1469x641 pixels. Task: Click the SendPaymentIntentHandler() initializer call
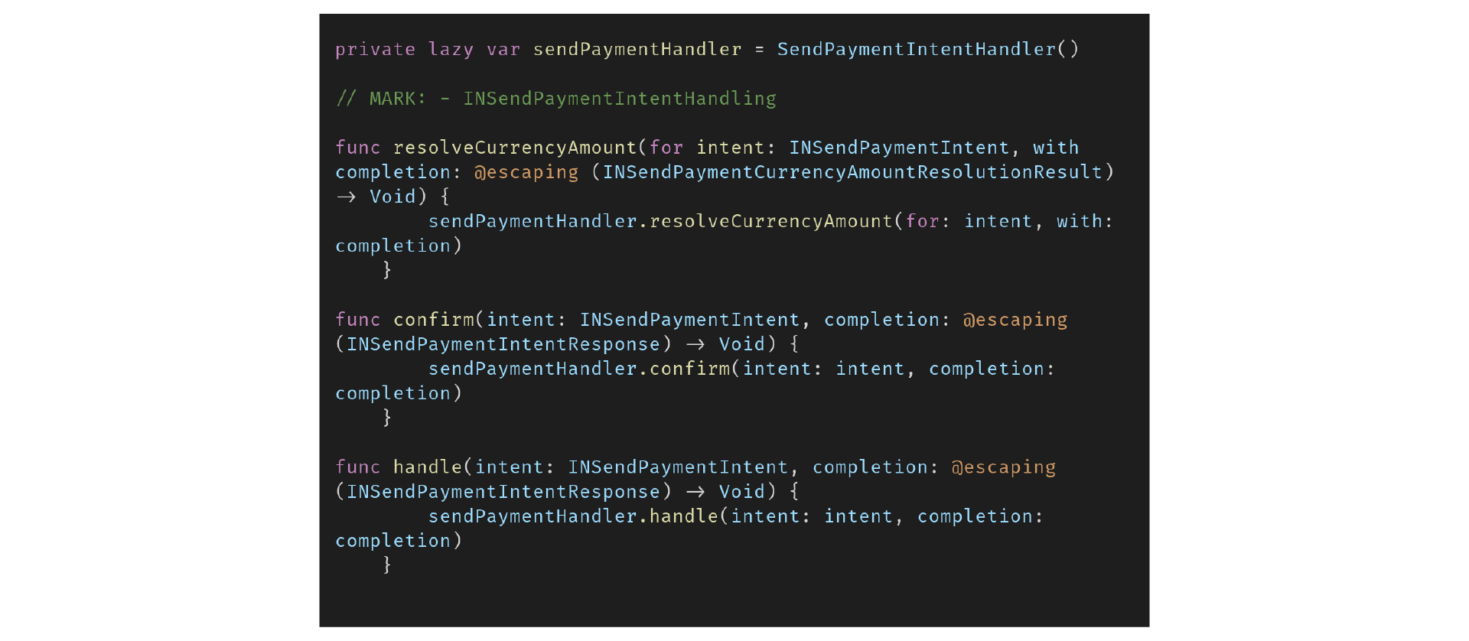coord(928,50)
